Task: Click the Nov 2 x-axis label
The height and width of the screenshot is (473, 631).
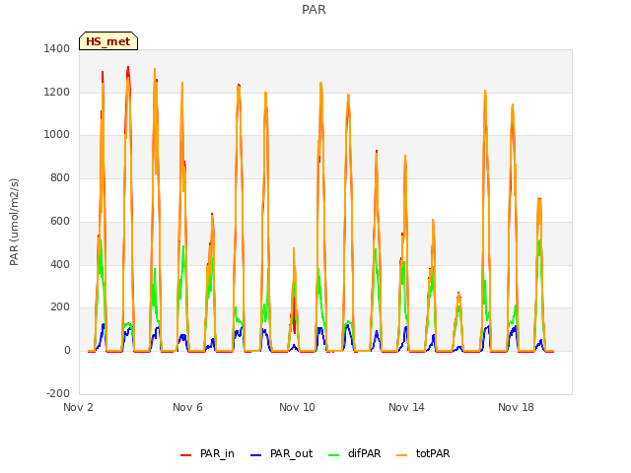Action: coord(78,407)
